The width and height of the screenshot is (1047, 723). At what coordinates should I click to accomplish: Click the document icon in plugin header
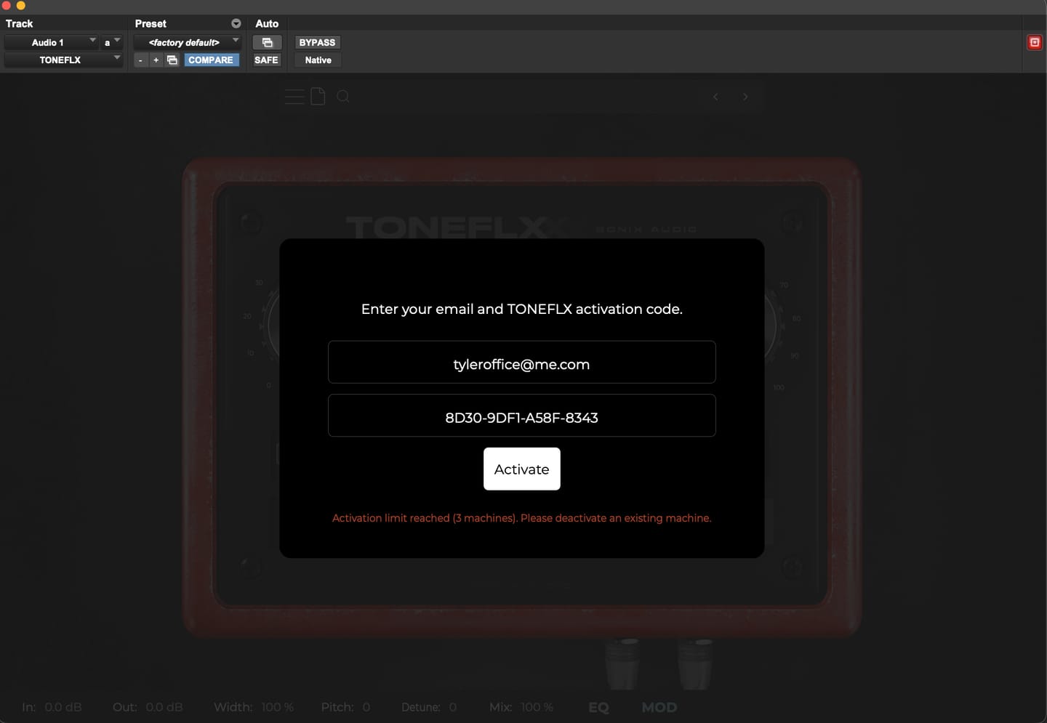pos(318,96)
